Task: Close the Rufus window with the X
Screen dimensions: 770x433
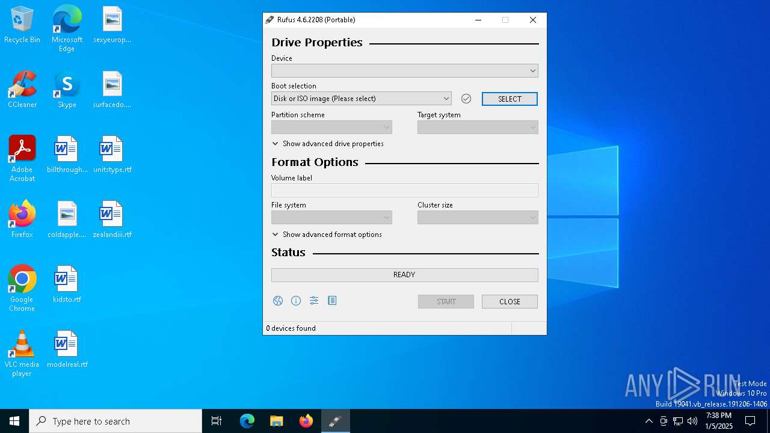Action: pos(532,20)
